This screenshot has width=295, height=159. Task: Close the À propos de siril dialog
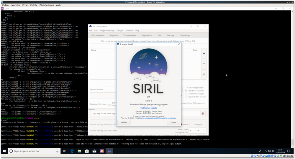[179, 44]
